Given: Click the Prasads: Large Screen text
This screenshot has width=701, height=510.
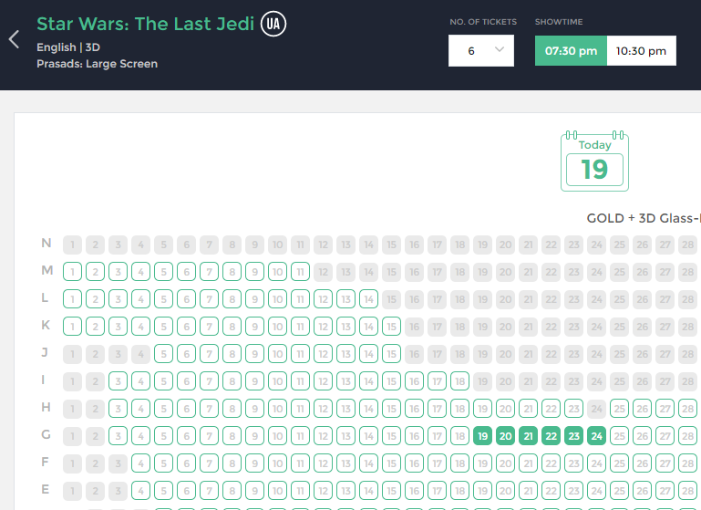Looking at the screenshot, I should pos(97,64).
